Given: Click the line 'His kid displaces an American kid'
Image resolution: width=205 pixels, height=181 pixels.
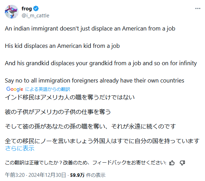Looking at the screenshot, I should [62, 46].
